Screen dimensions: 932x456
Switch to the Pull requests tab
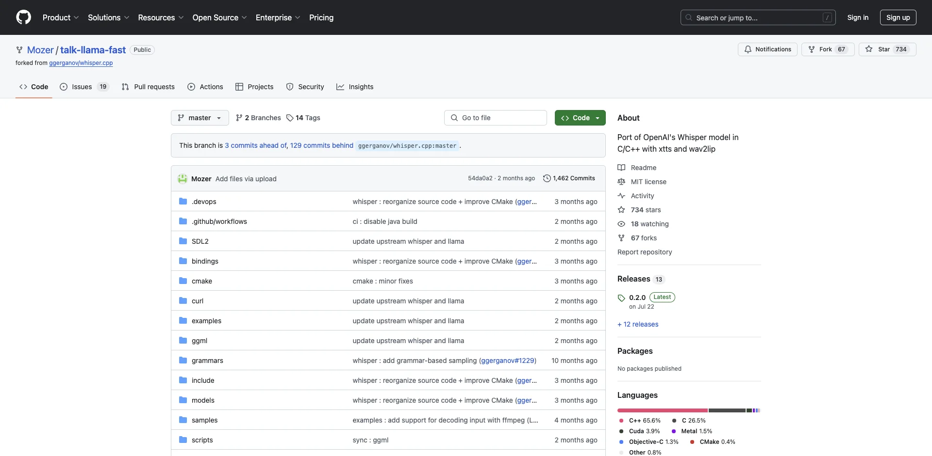point(148,87)
